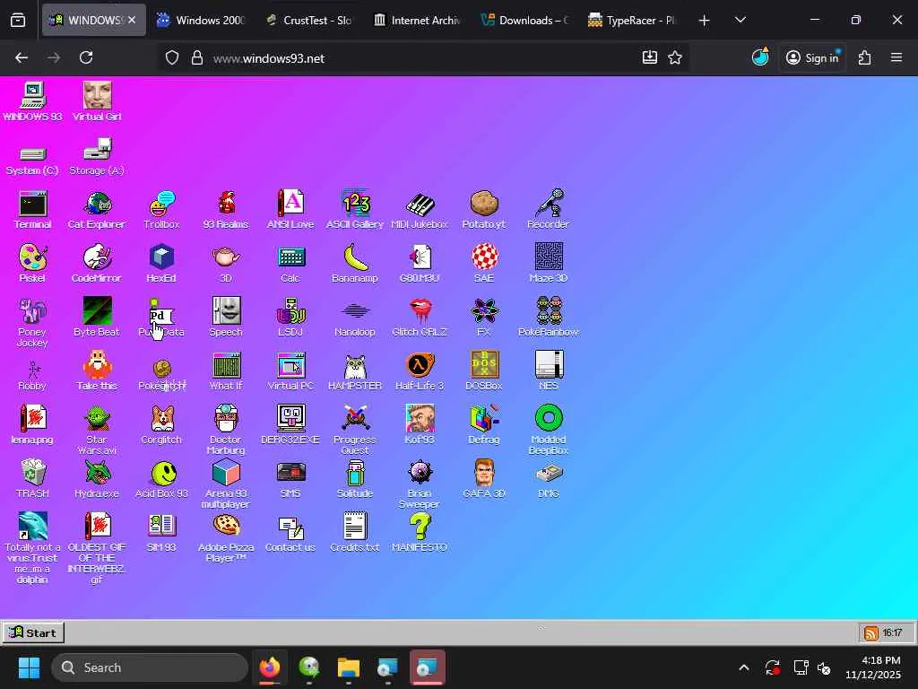Open GAFA 3D icon

pyautogui.click(x=483, y=479)
